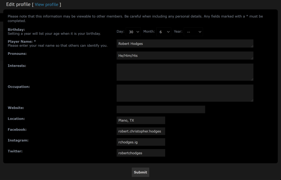Click the Instagram label
This screenshot has height=180, width=281.
tap(18, 140)
